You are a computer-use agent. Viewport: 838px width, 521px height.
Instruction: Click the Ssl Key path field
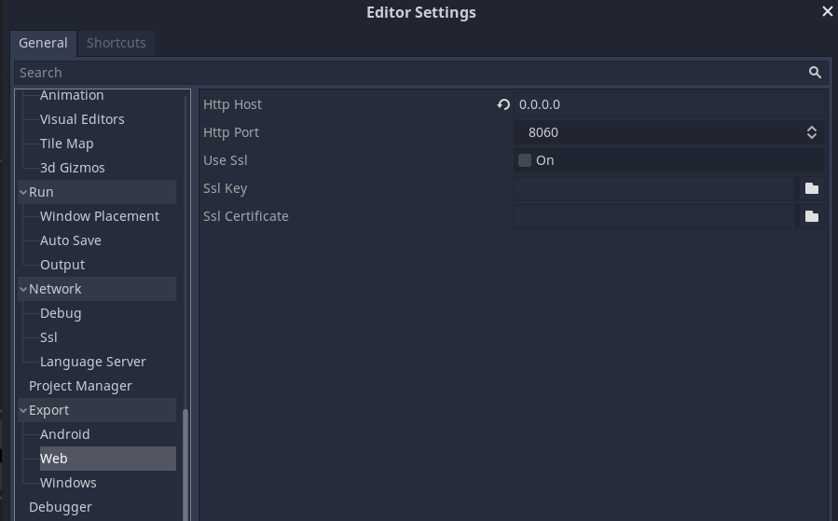coord(654,188)
